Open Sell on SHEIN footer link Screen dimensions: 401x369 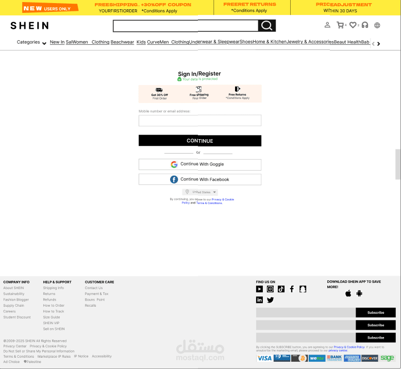54,329
